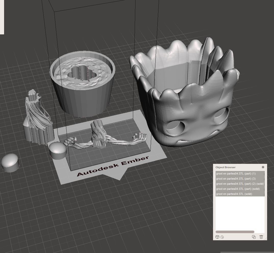The width and height of the screenshot is (274, 253).
Task: Duplicate selected objects in Object Browser
Action: pos(254,237)
